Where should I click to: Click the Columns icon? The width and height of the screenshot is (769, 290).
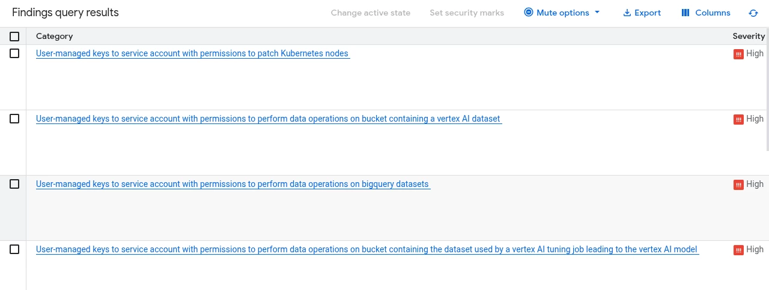pos(685,13)
